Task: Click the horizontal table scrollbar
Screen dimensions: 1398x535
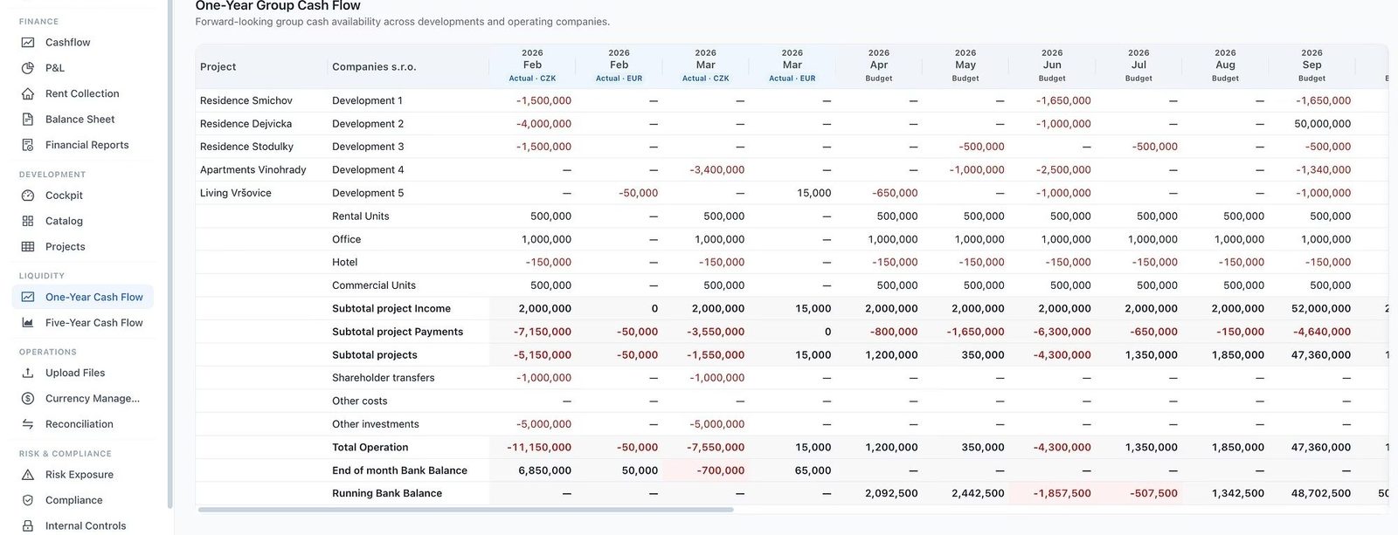Action: [466, 509]
